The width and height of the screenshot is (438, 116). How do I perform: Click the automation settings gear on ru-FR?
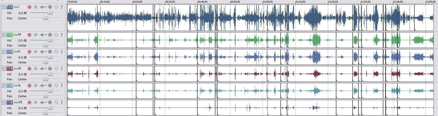pyautogui.click(x=50, y=35)
